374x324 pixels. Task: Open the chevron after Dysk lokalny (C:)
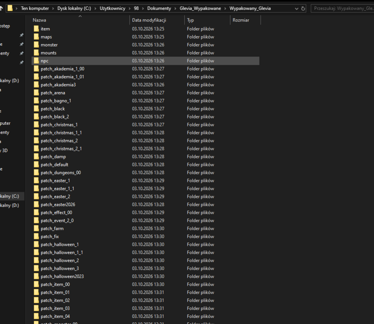95,9
